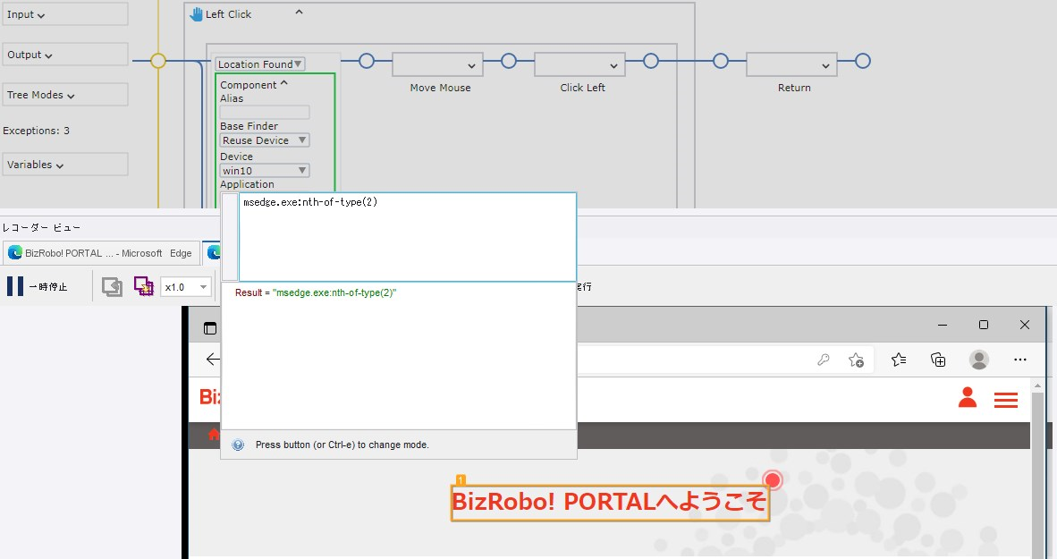Image resolution: width=1057 pixels, height=559 pixels.
Task: Expand the Output section
Action: [64, 55]
